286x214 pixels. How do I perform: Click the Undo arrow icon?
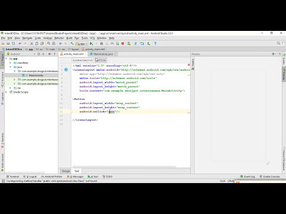pyautogui.click(x=20, y=43)
